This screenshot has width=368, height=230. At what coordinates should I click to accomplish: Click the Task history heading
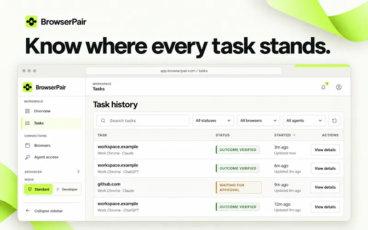coord(115,105)
